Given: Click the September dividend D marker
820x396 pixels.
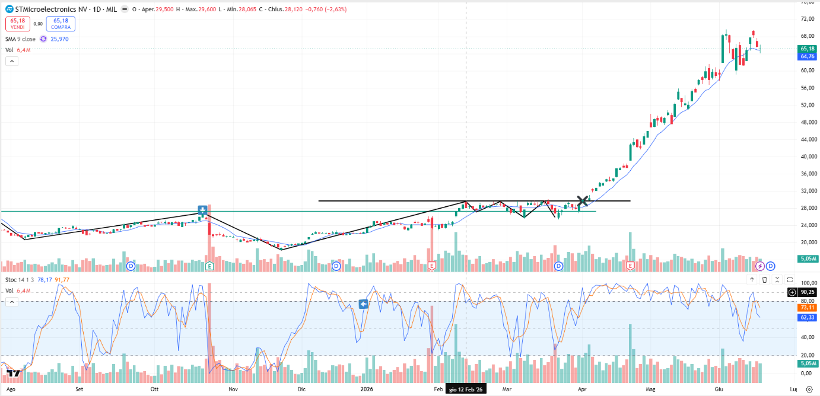Looking at the screenshot, I should coord(131,266).
